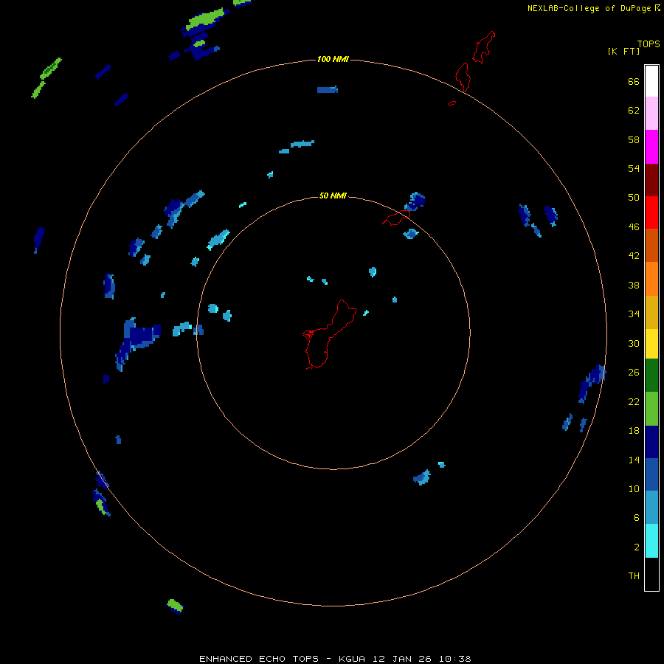The width and height of the screenshot is (664, 664).
Task: Click the black TH swatch in the legend
Action: (x=651, y=574)
